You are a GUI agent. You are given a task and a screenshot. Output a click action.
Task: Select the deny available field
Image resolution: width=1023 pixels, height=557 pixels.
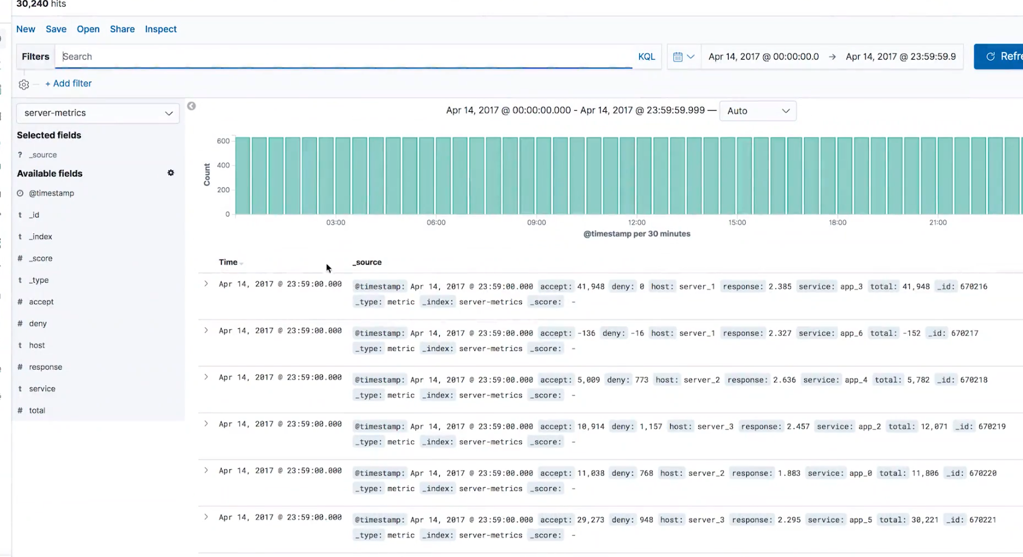coord(38,323)
